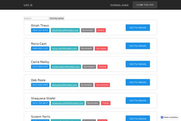Visit the website for Carlie Malloy
The height and width of the screenshot is (121, 181).
(138, 64)
